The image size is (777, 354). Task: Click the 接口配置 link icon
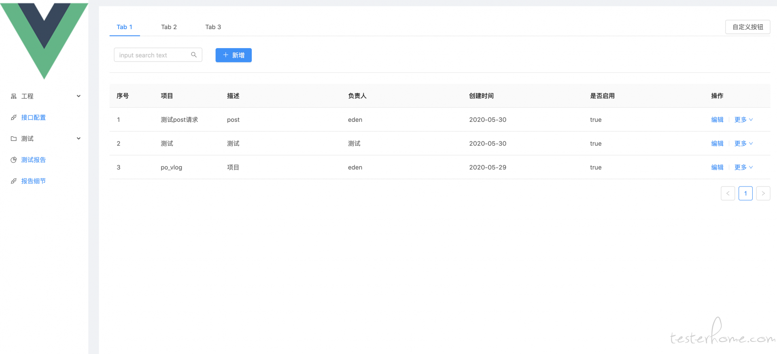click(x=14, y=118)
